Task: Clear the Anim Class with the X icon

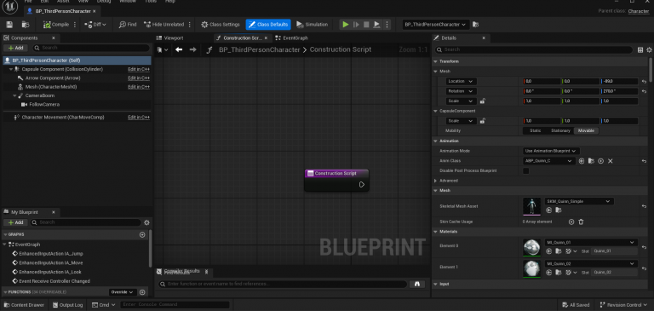Action: 611,161
